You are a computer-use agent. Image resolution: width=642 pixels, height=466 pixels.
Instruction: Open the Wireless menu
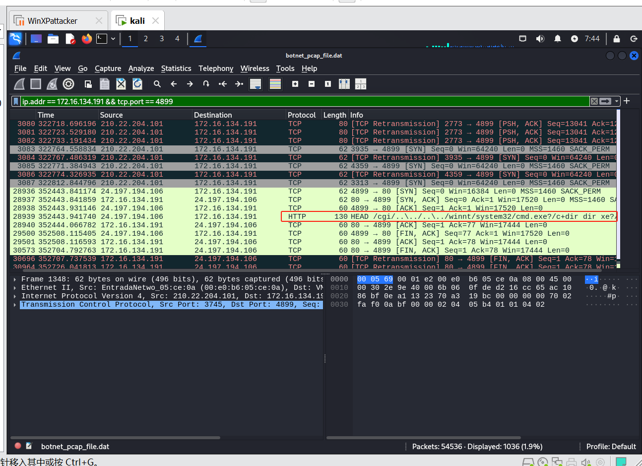point(255,68)
